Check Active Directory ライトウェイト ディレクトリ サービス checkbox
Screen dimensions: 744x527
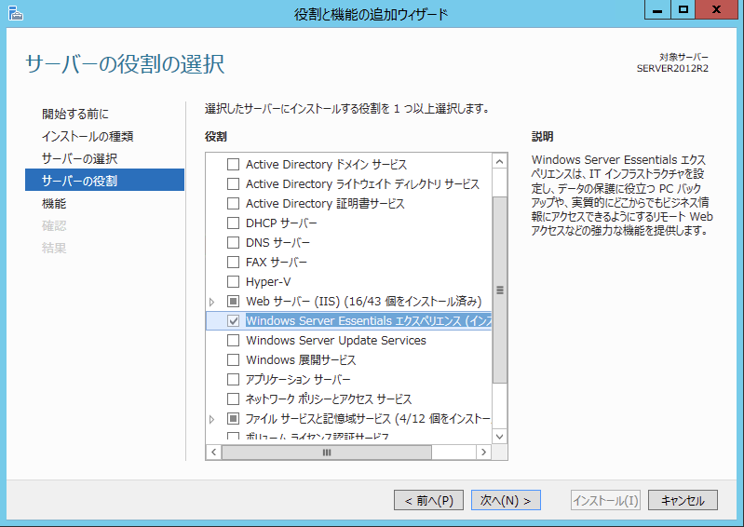click(233, 184)
